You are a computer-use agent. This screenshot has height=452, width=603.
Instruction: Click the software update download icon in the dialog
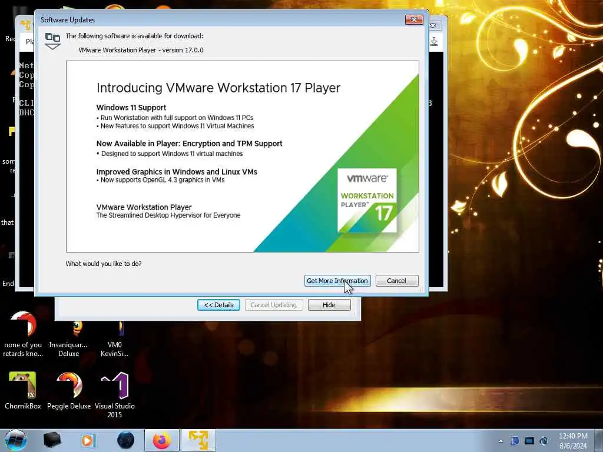coord(52,41)
